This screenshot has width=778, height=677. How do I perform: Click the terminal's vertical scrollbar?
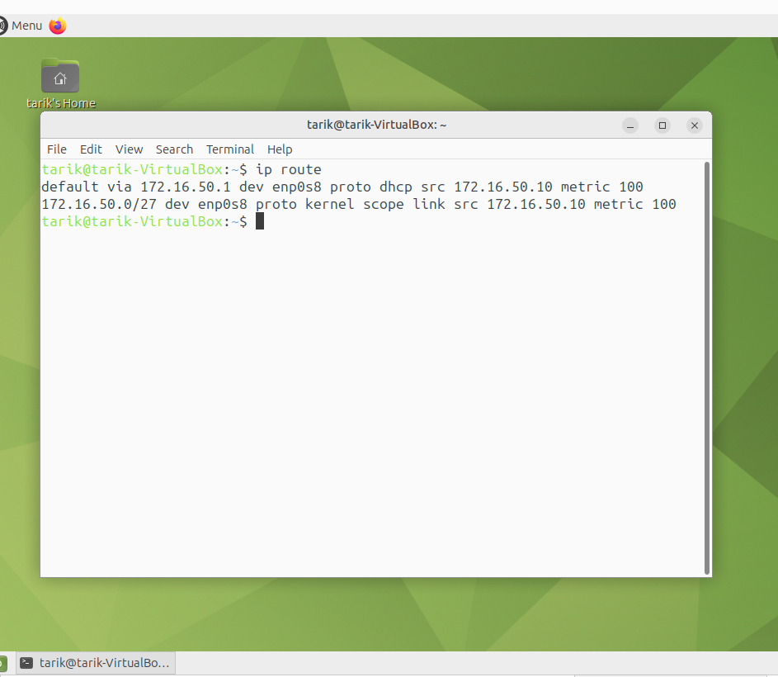(707, 368)
